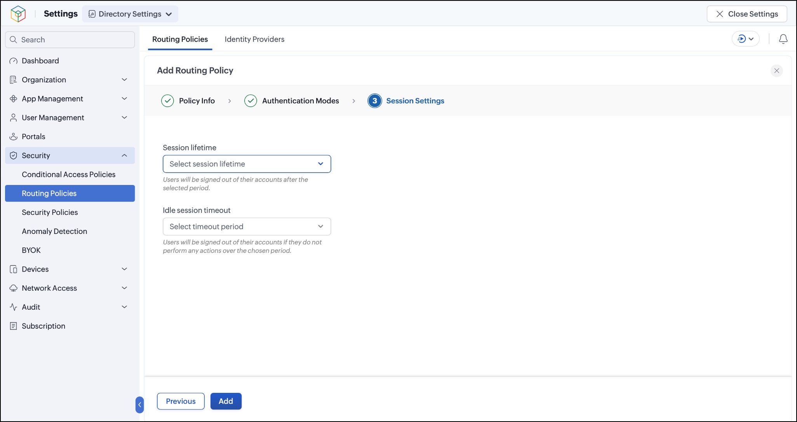The image size is (797, 422).
Task: Expand the App Management chevron
Action: 125,99
